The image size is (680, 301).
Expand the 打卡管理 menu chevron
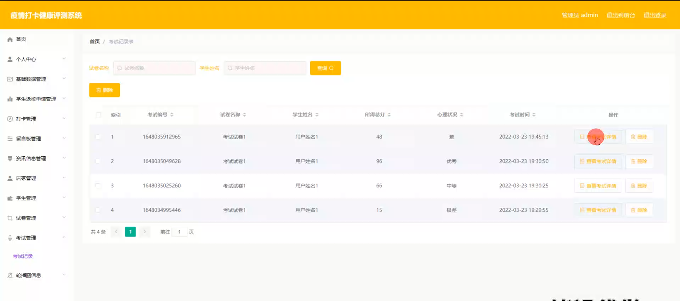coord(64,118)
